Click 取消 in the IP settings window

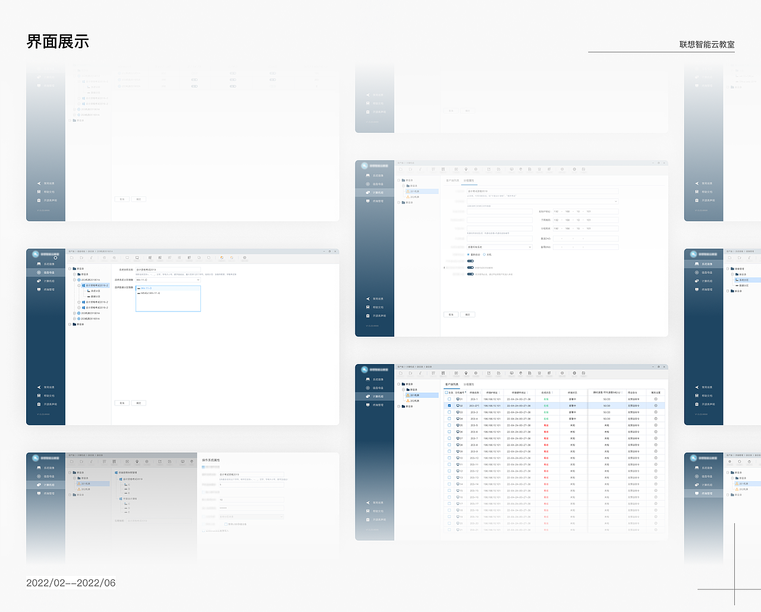pos(451,315)
